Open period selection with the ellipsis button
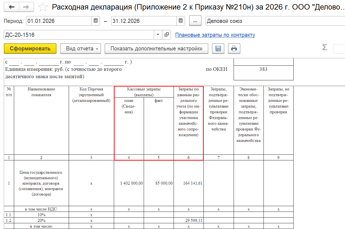This screenshot has height=229, width=345. pyautogui.click(x=195, y=21)
